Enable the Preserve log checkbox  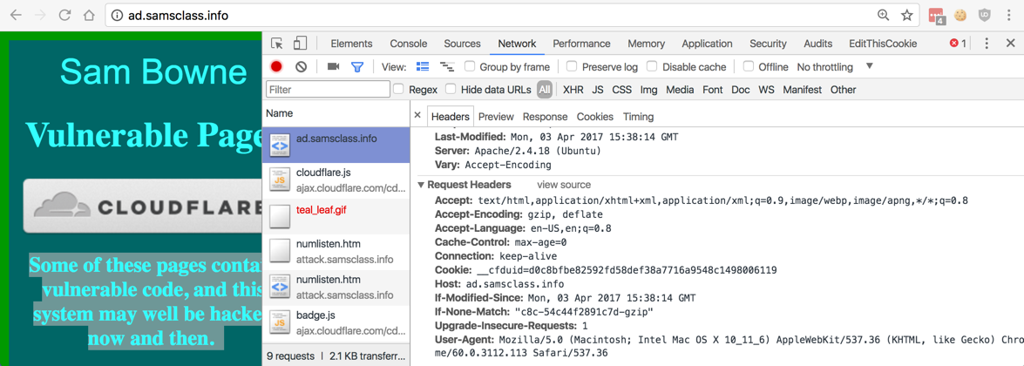coord(572,66)
